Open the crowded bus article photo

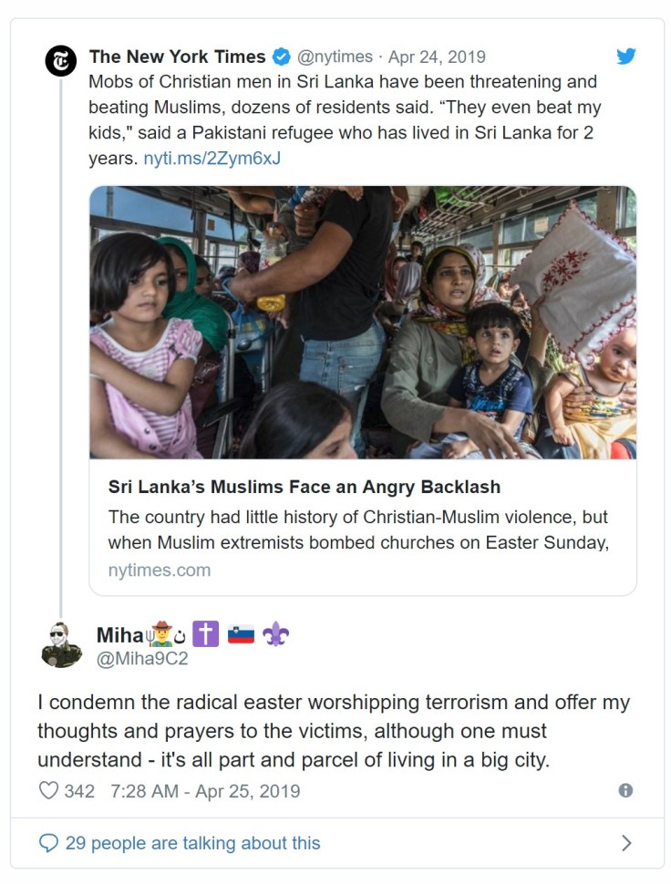coord(363,323)
